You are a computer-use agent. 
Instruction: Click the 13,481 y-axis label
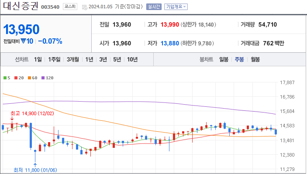(x=287, y=140)
